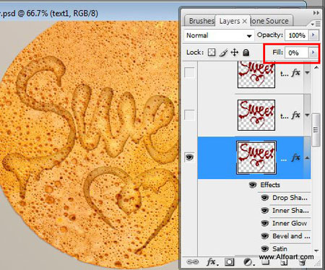Expand the top layer's effects list
This screenshot has height=270, width=325.
click(307, 72)
